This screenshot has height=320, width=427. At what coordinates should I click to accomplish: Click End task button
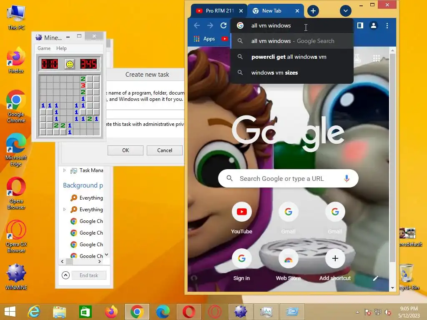point(89,275)
